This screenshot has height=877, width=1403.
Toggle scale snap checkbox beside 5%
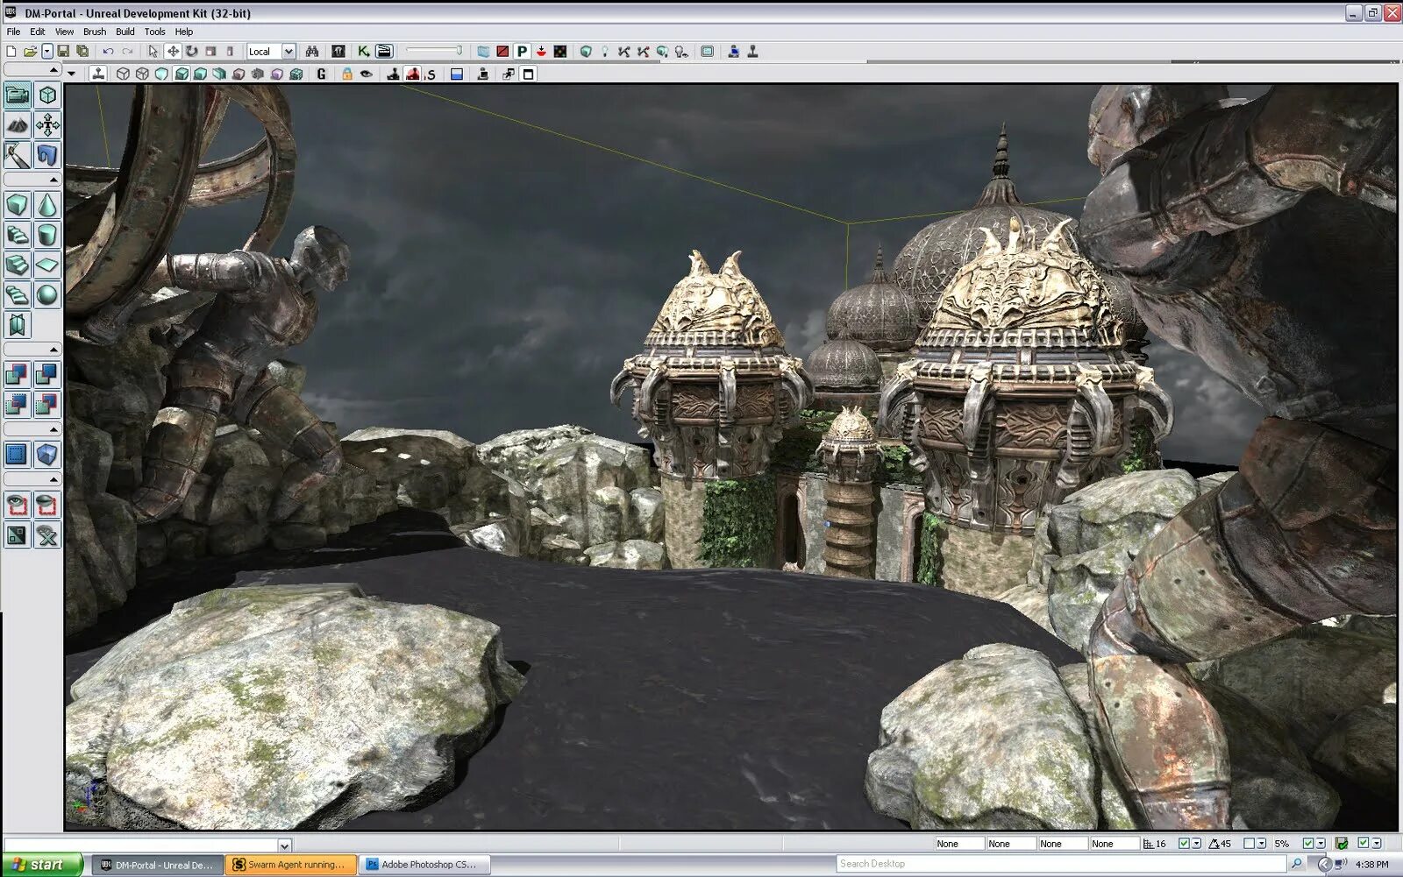click(x=1307, y=844)
